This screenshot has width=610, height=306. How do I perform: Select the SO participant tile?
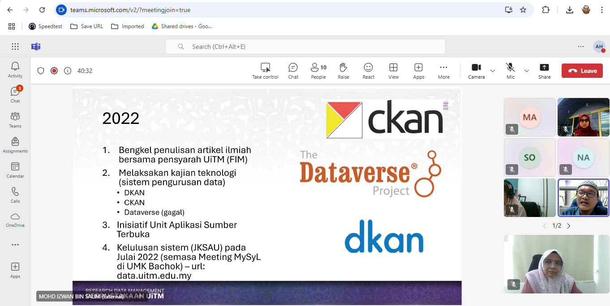tap(530, 157)
